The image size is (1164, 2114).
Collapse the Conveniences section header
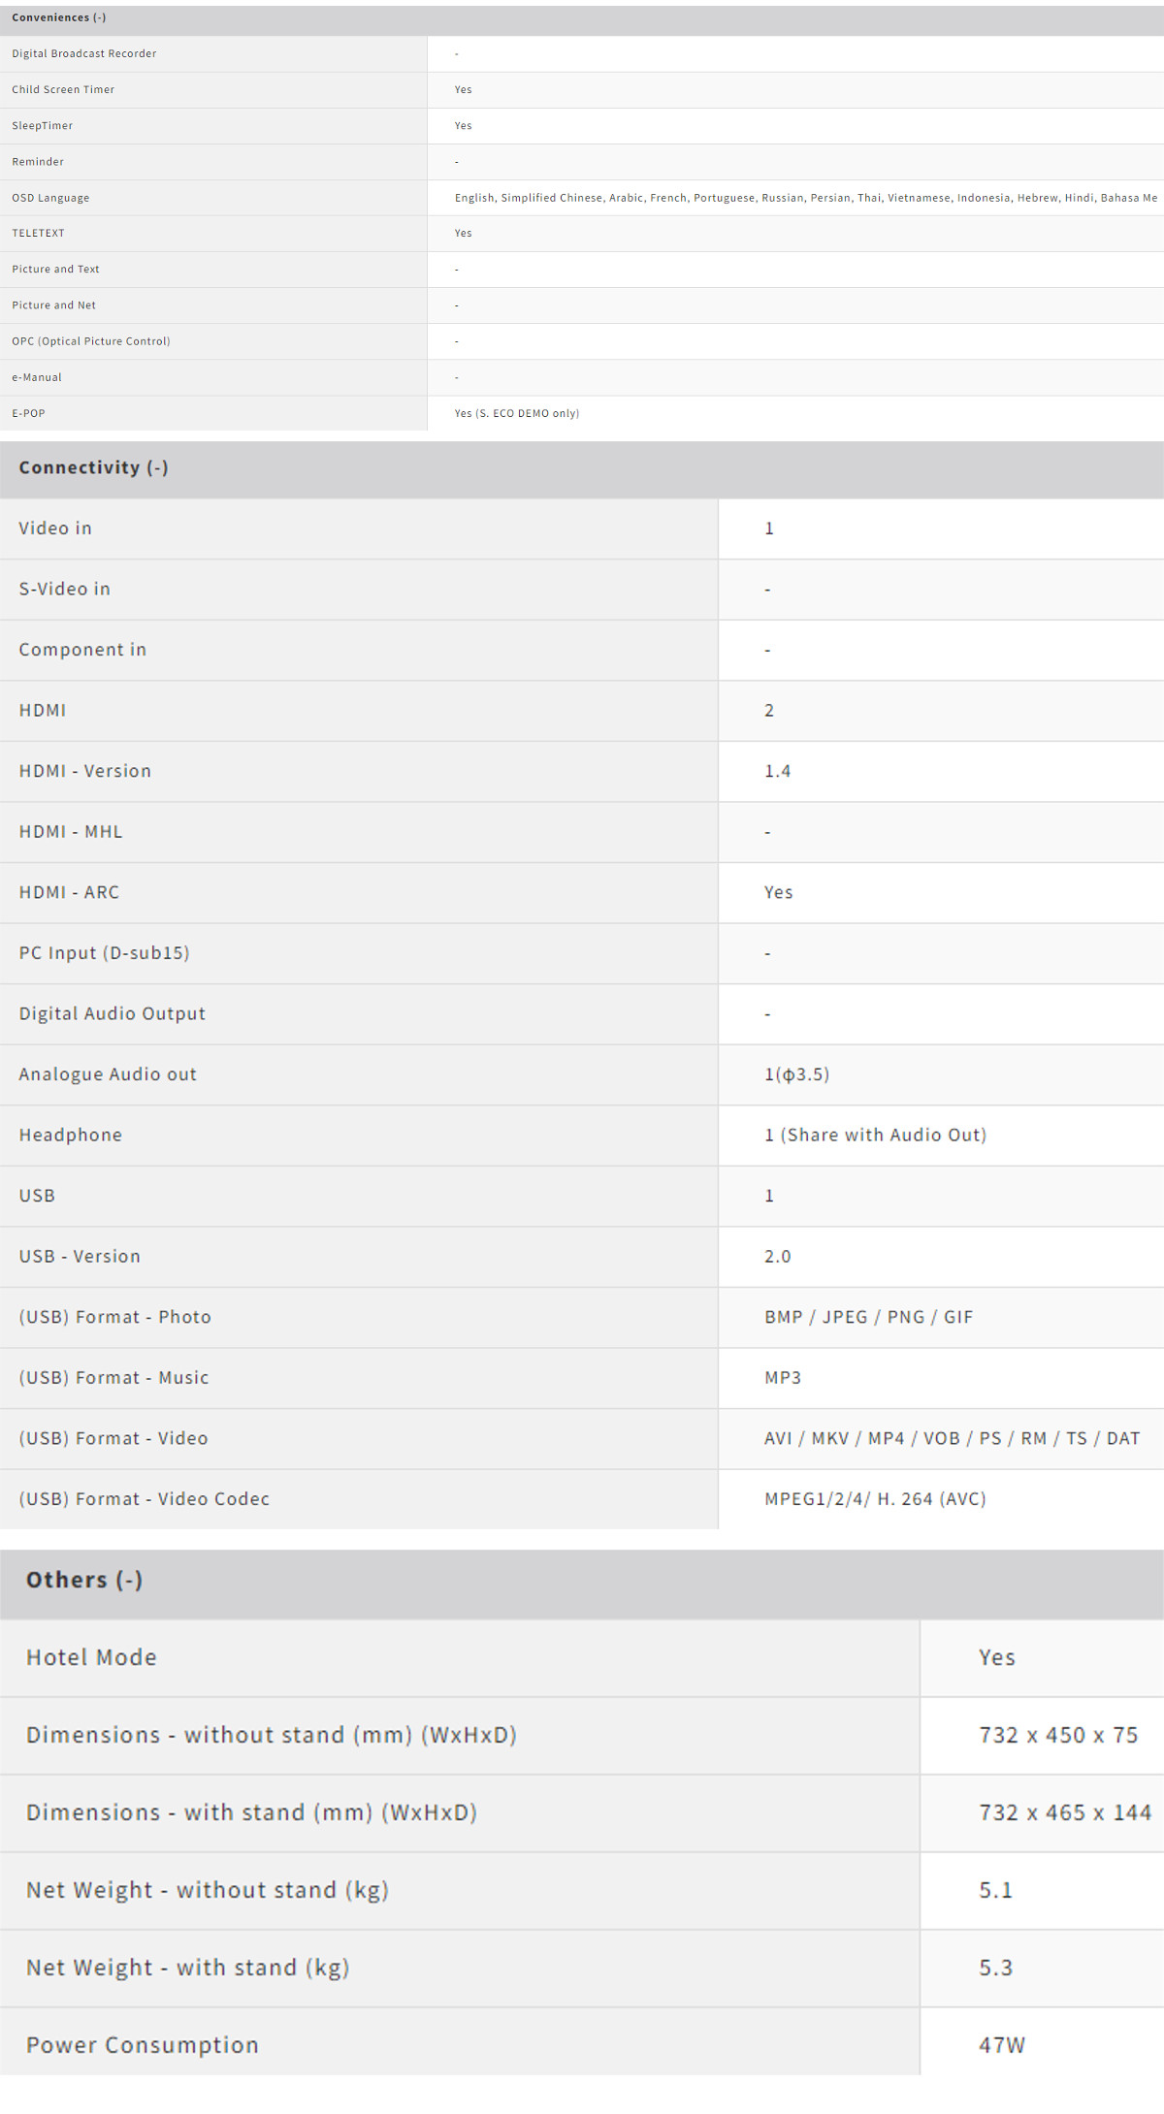click(59, 17)
